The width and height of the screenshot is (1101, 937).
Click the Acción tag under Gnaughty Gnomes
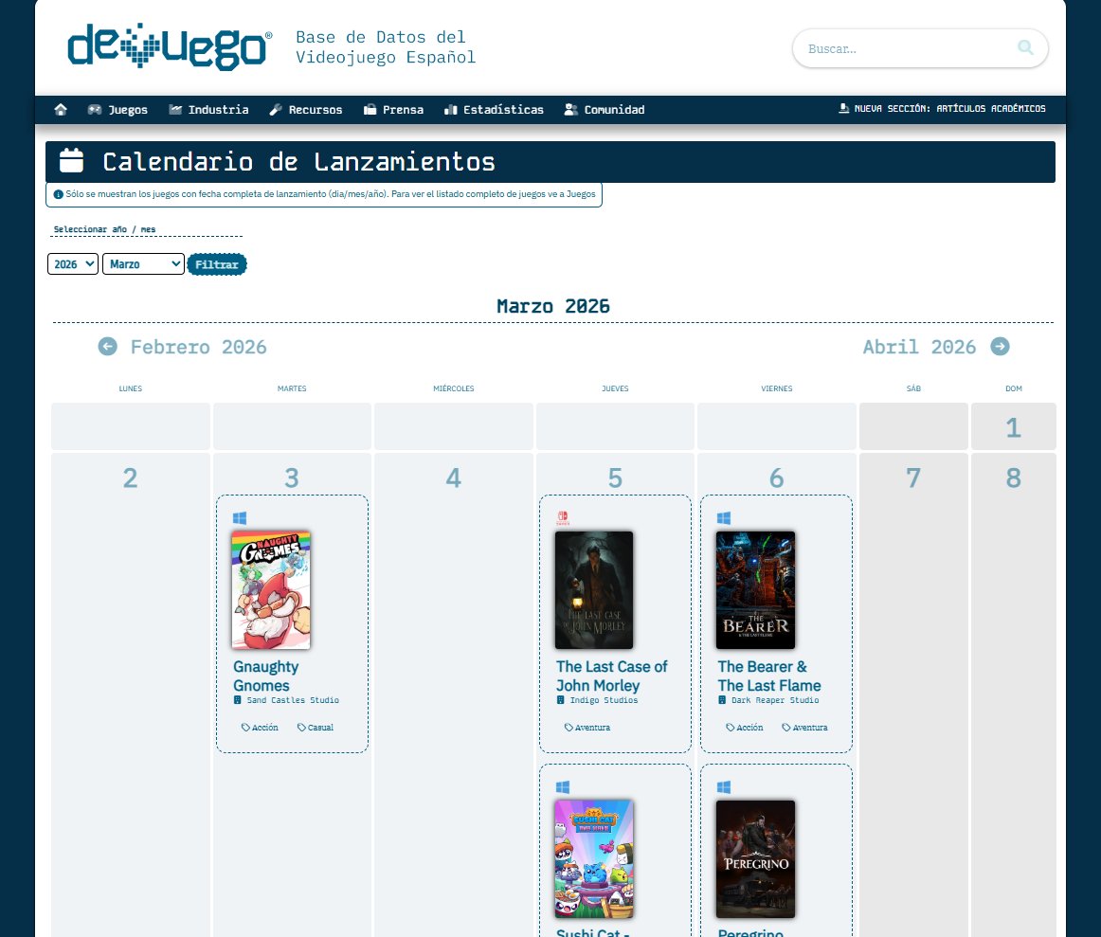260,728
